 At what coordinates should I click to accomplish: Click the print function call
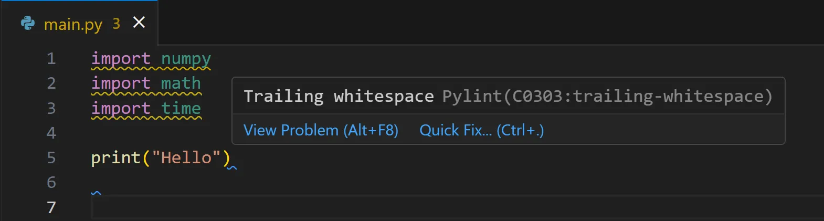click(115, 157)
